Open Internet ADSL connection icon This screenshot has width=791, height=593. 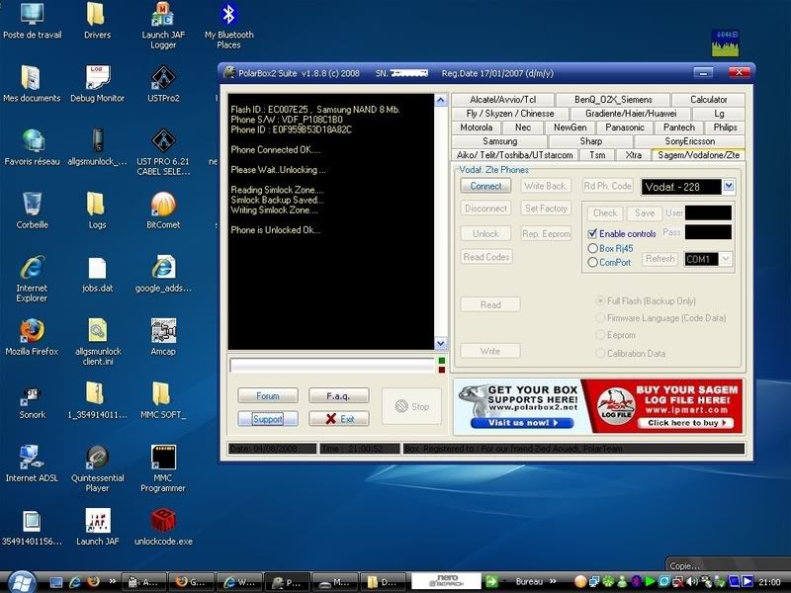pyautogui.click(x=32, y=464)
